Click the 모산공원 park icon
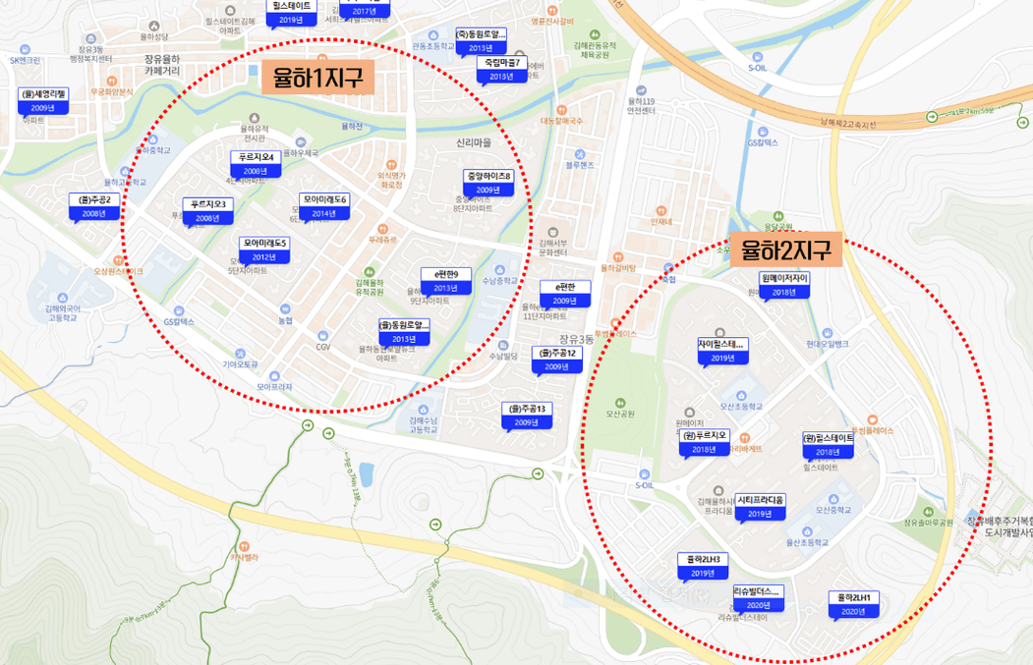This screenshot has width=1033, height=665. point(620,403)
